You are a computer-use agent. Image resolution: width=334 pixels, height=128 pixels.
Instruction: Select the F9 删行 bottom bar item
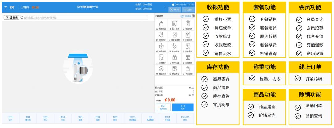coord(115,118)
